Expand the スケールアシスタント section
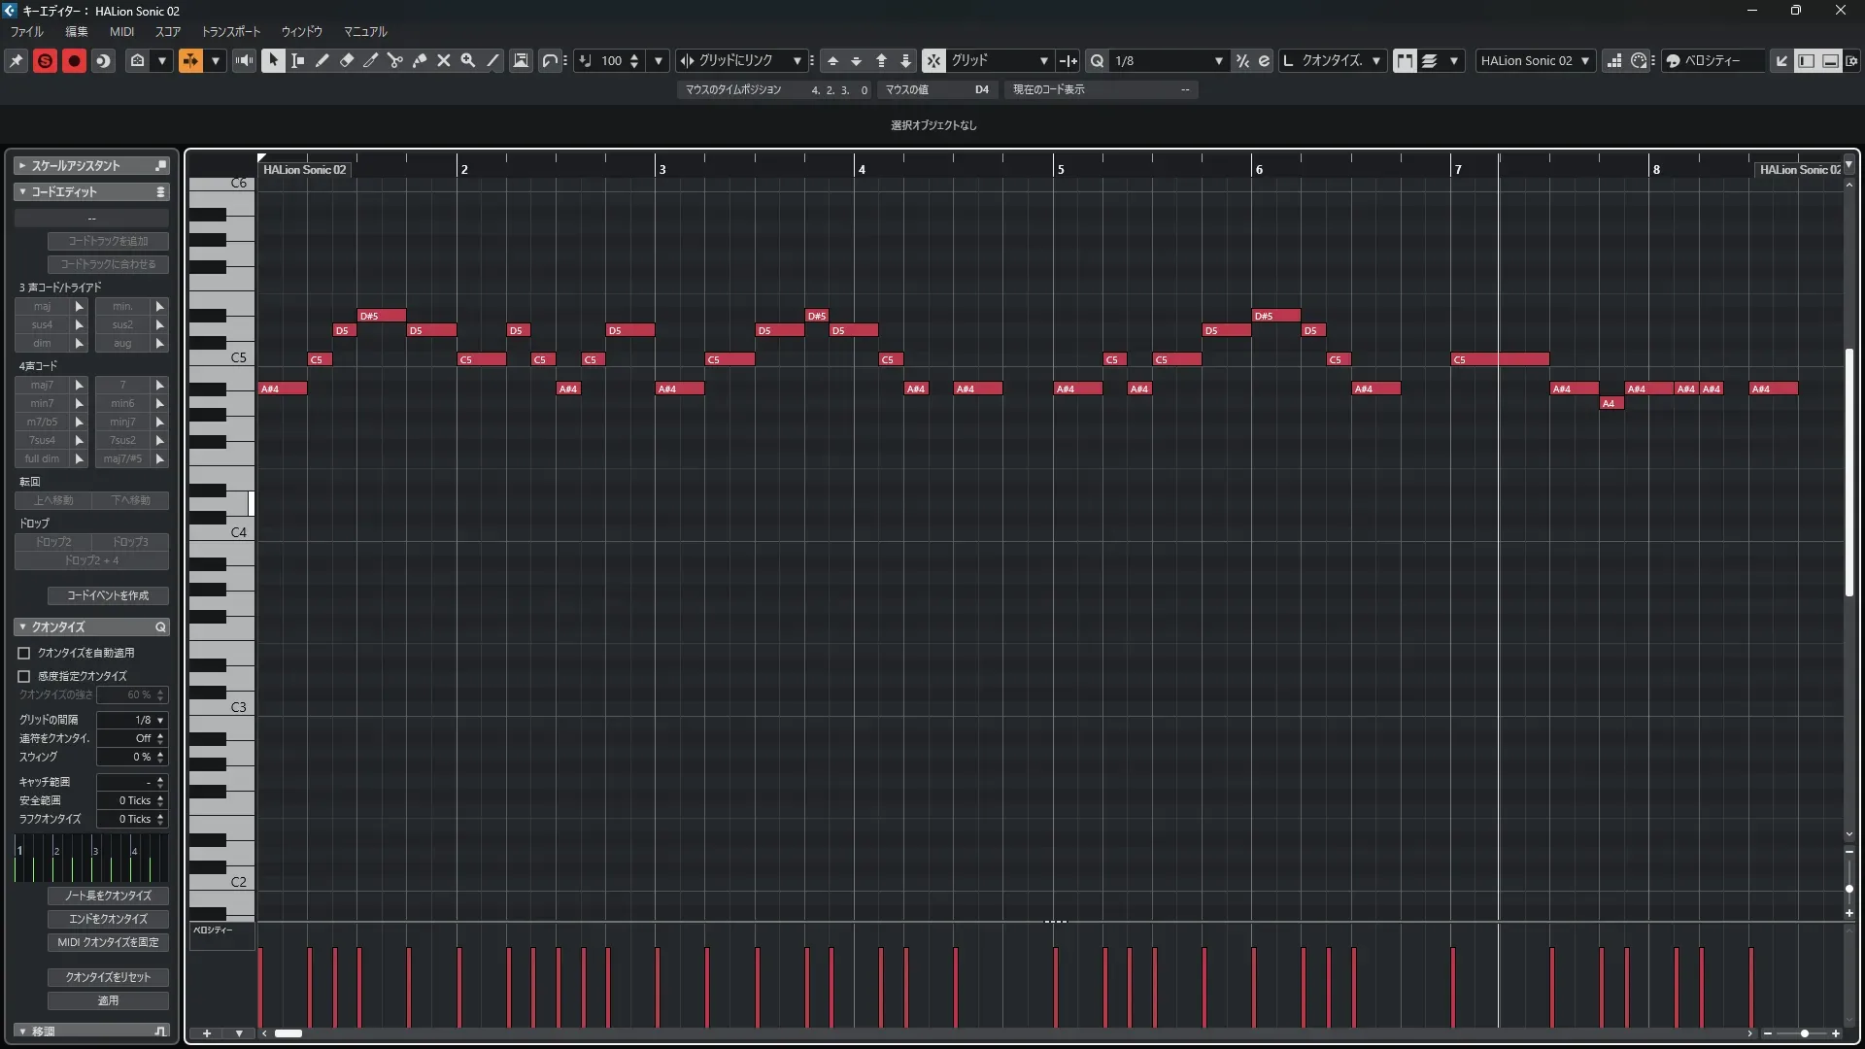Viewport: 1865px width, 1049px height. click(22, 165)
